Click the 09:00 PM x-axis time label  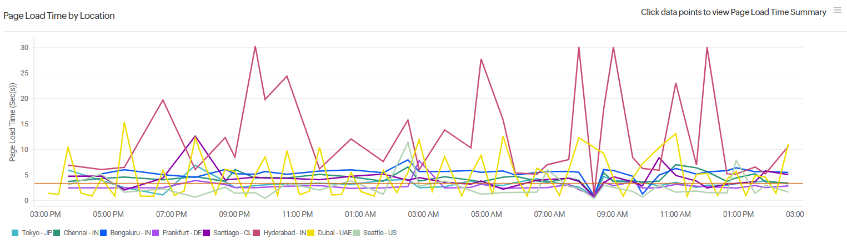coord(234,214)
